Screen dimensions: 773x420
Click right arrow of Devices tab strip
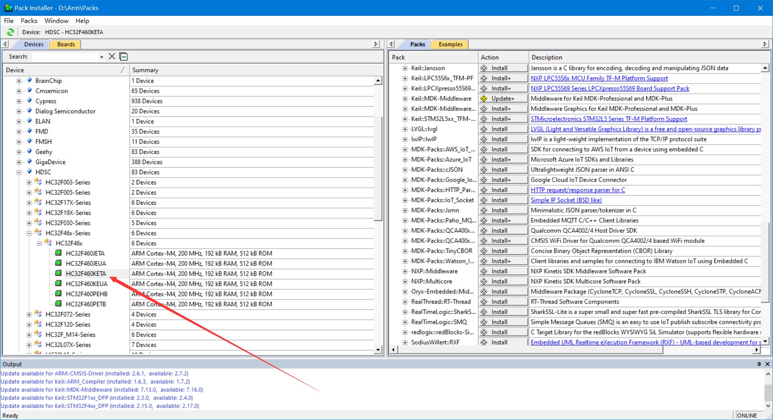coord(376,44)
